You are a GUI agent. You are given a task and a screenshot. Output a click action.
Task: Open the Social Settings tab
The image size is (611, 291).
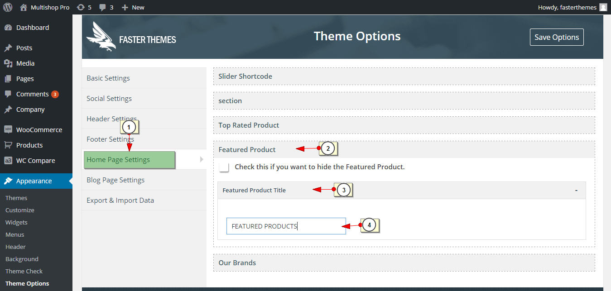[x=144, y=99]
